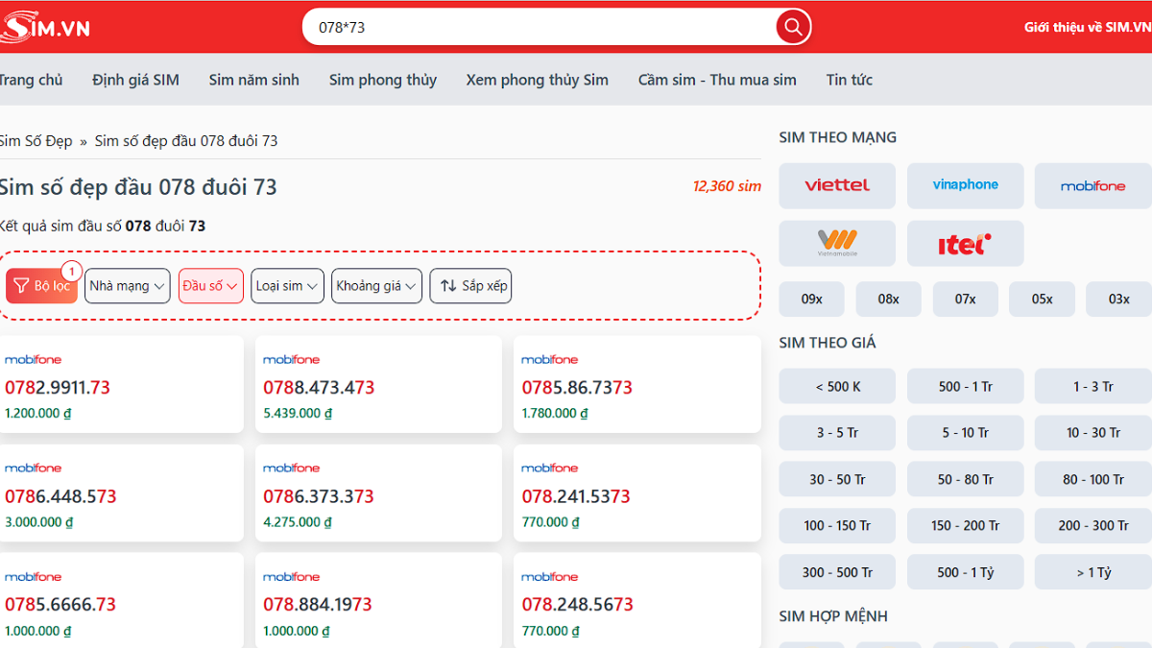
Task: Select price range 500 - 1 Tr
Action: (965, 386)
